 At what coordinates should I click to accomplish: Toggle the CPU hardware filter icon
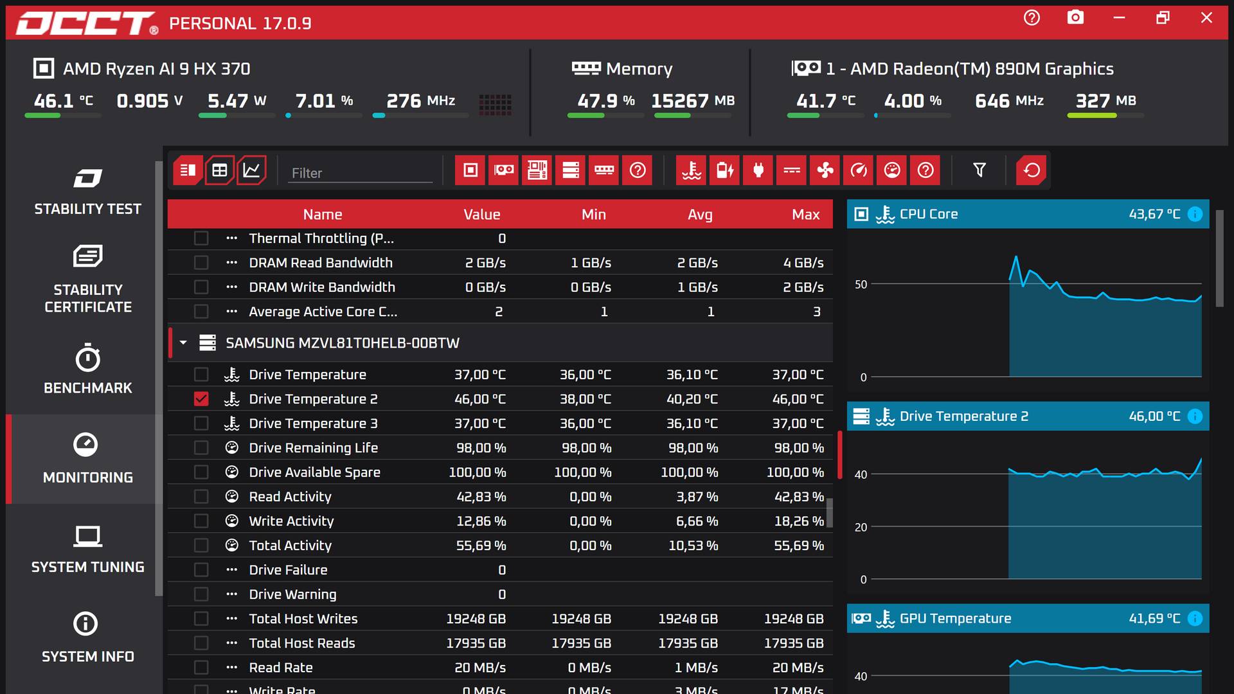click(x=470, y=170)
